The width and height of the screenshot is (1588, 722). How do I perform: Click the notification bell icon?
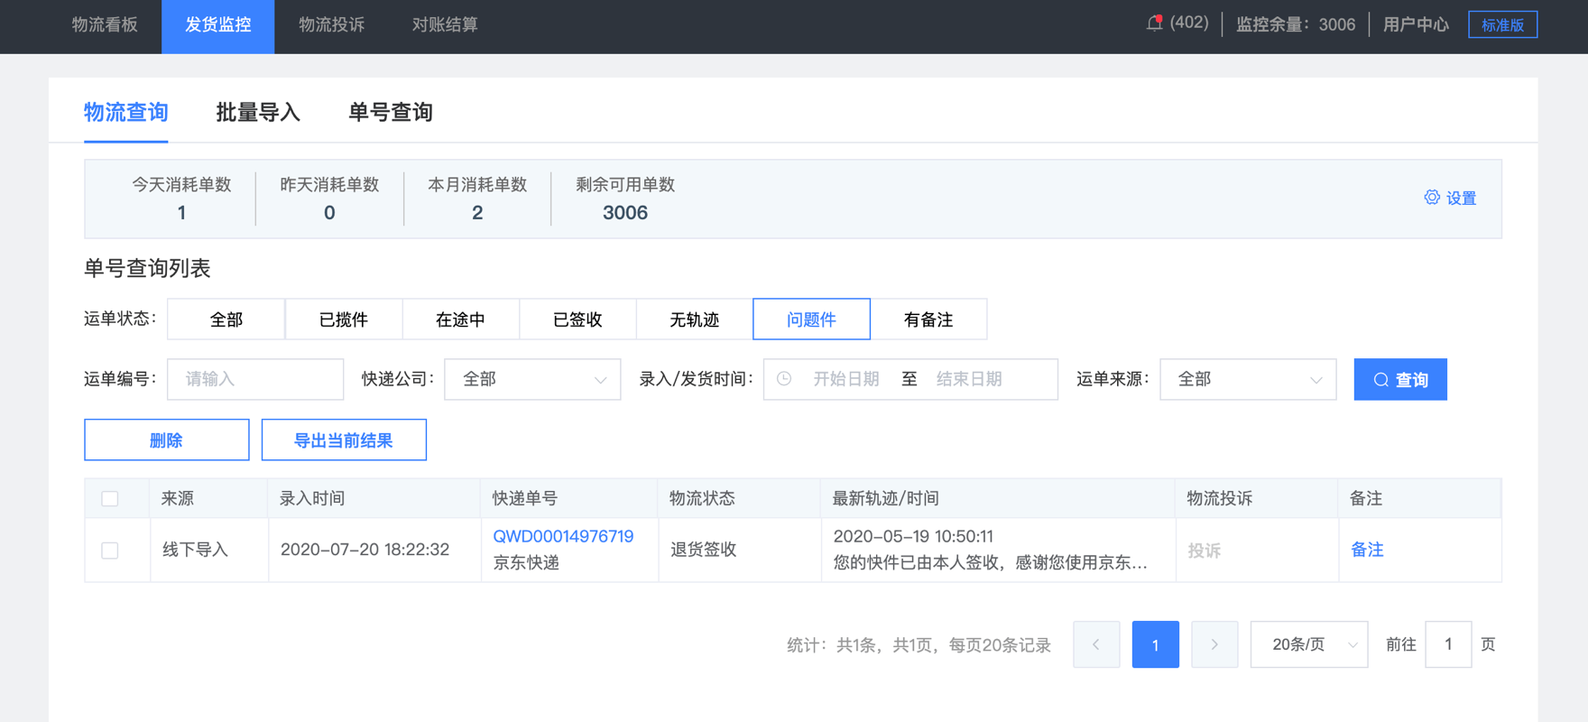[x=1154, y=23]
